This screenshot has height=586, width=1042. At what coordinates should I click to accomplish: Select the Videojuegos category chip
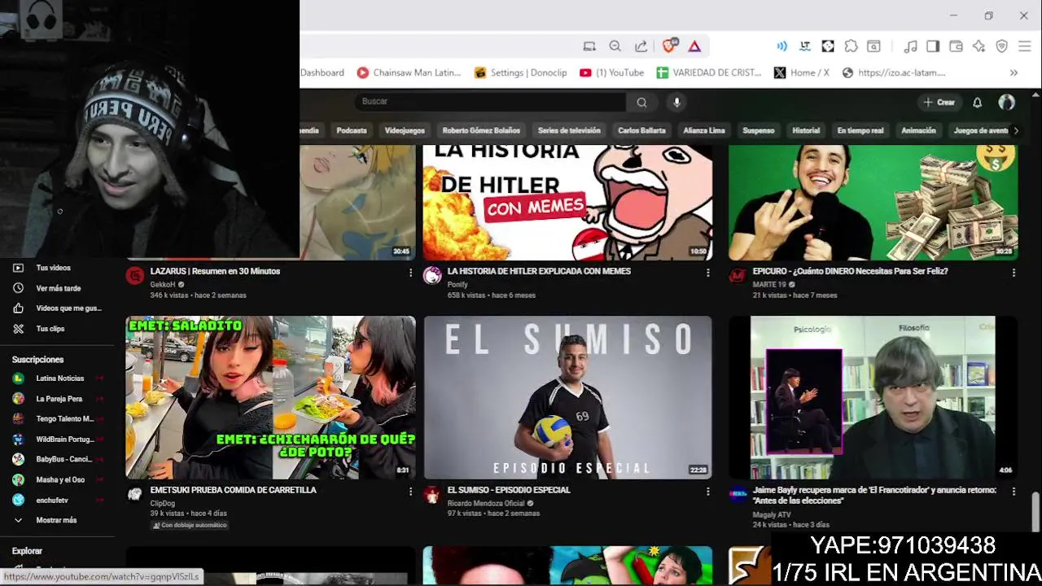[405, 130]
